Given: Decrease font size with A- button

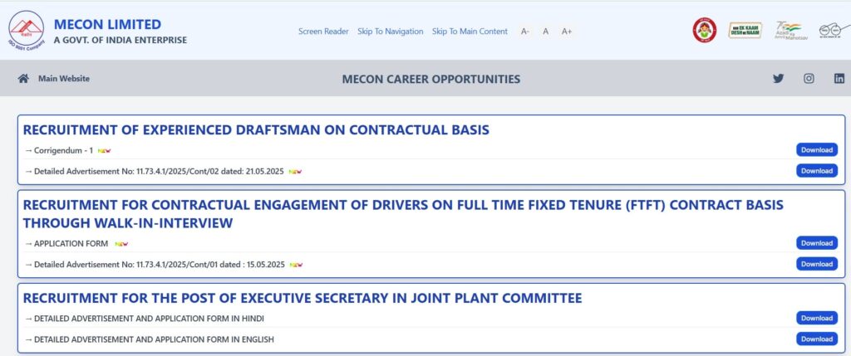Looking at the screenshot, I should coord(525,32).
